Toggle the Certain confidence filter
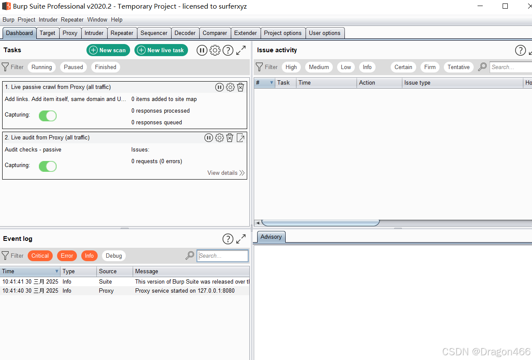 [x=403, y=67]
